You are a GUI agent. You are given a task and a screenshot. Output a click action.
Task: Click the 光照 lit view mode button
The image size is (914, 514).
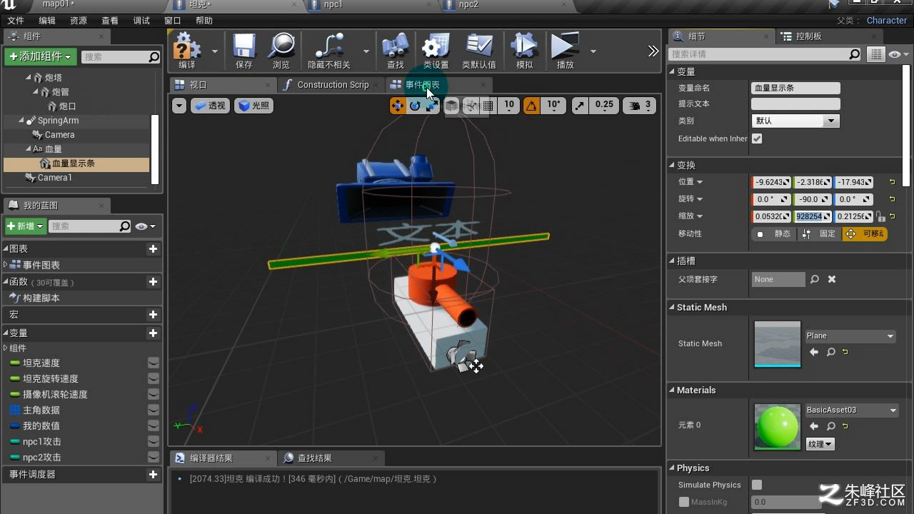(x=253, y=106)
